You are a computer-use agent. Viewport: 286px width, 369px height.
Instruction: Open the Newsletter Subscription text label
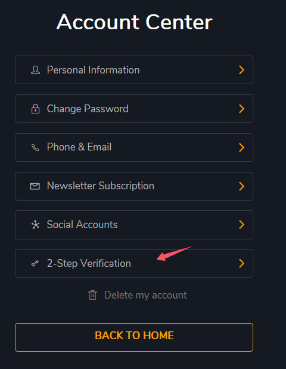pyautogui.click(x=101, y=186)
